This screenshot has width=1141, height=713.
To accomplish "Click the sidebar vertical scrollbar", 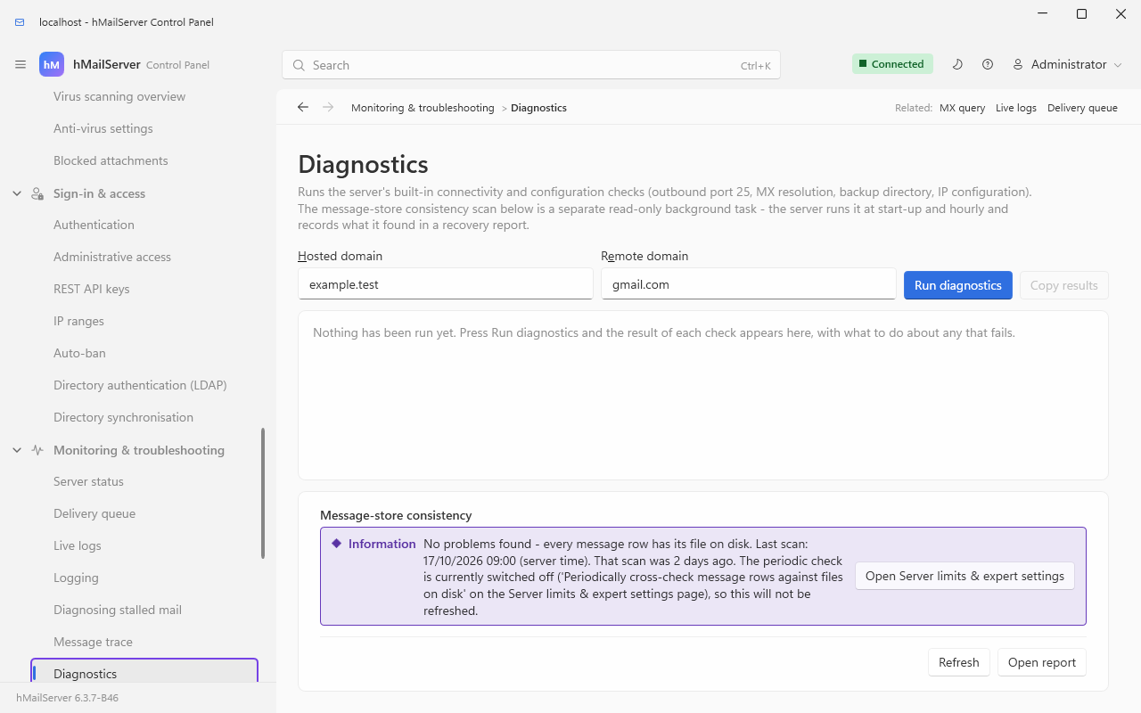I will tap(262, 493).
